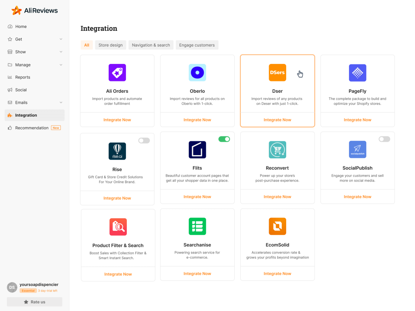The image size is (415, 311).
Task: Click the Recommendation thumbs-up icon
Action: (10, 128)
